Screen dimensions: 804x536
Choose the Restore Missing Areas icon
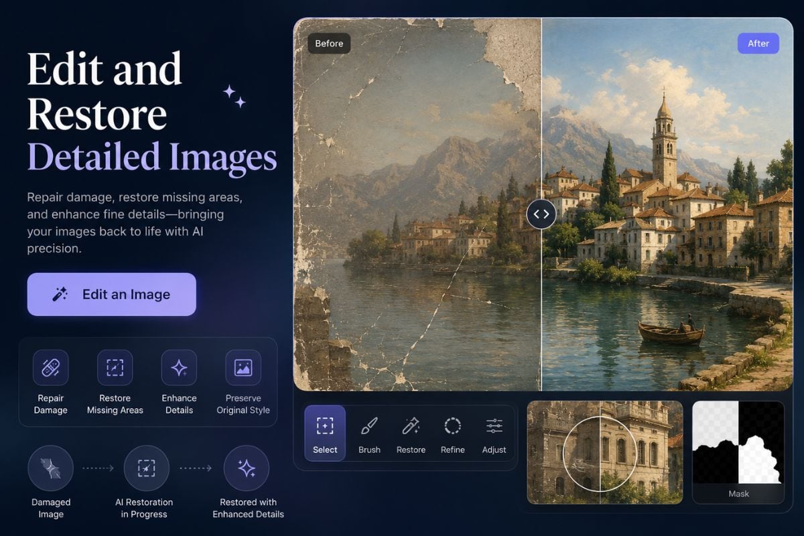click(x=115, y=367)
